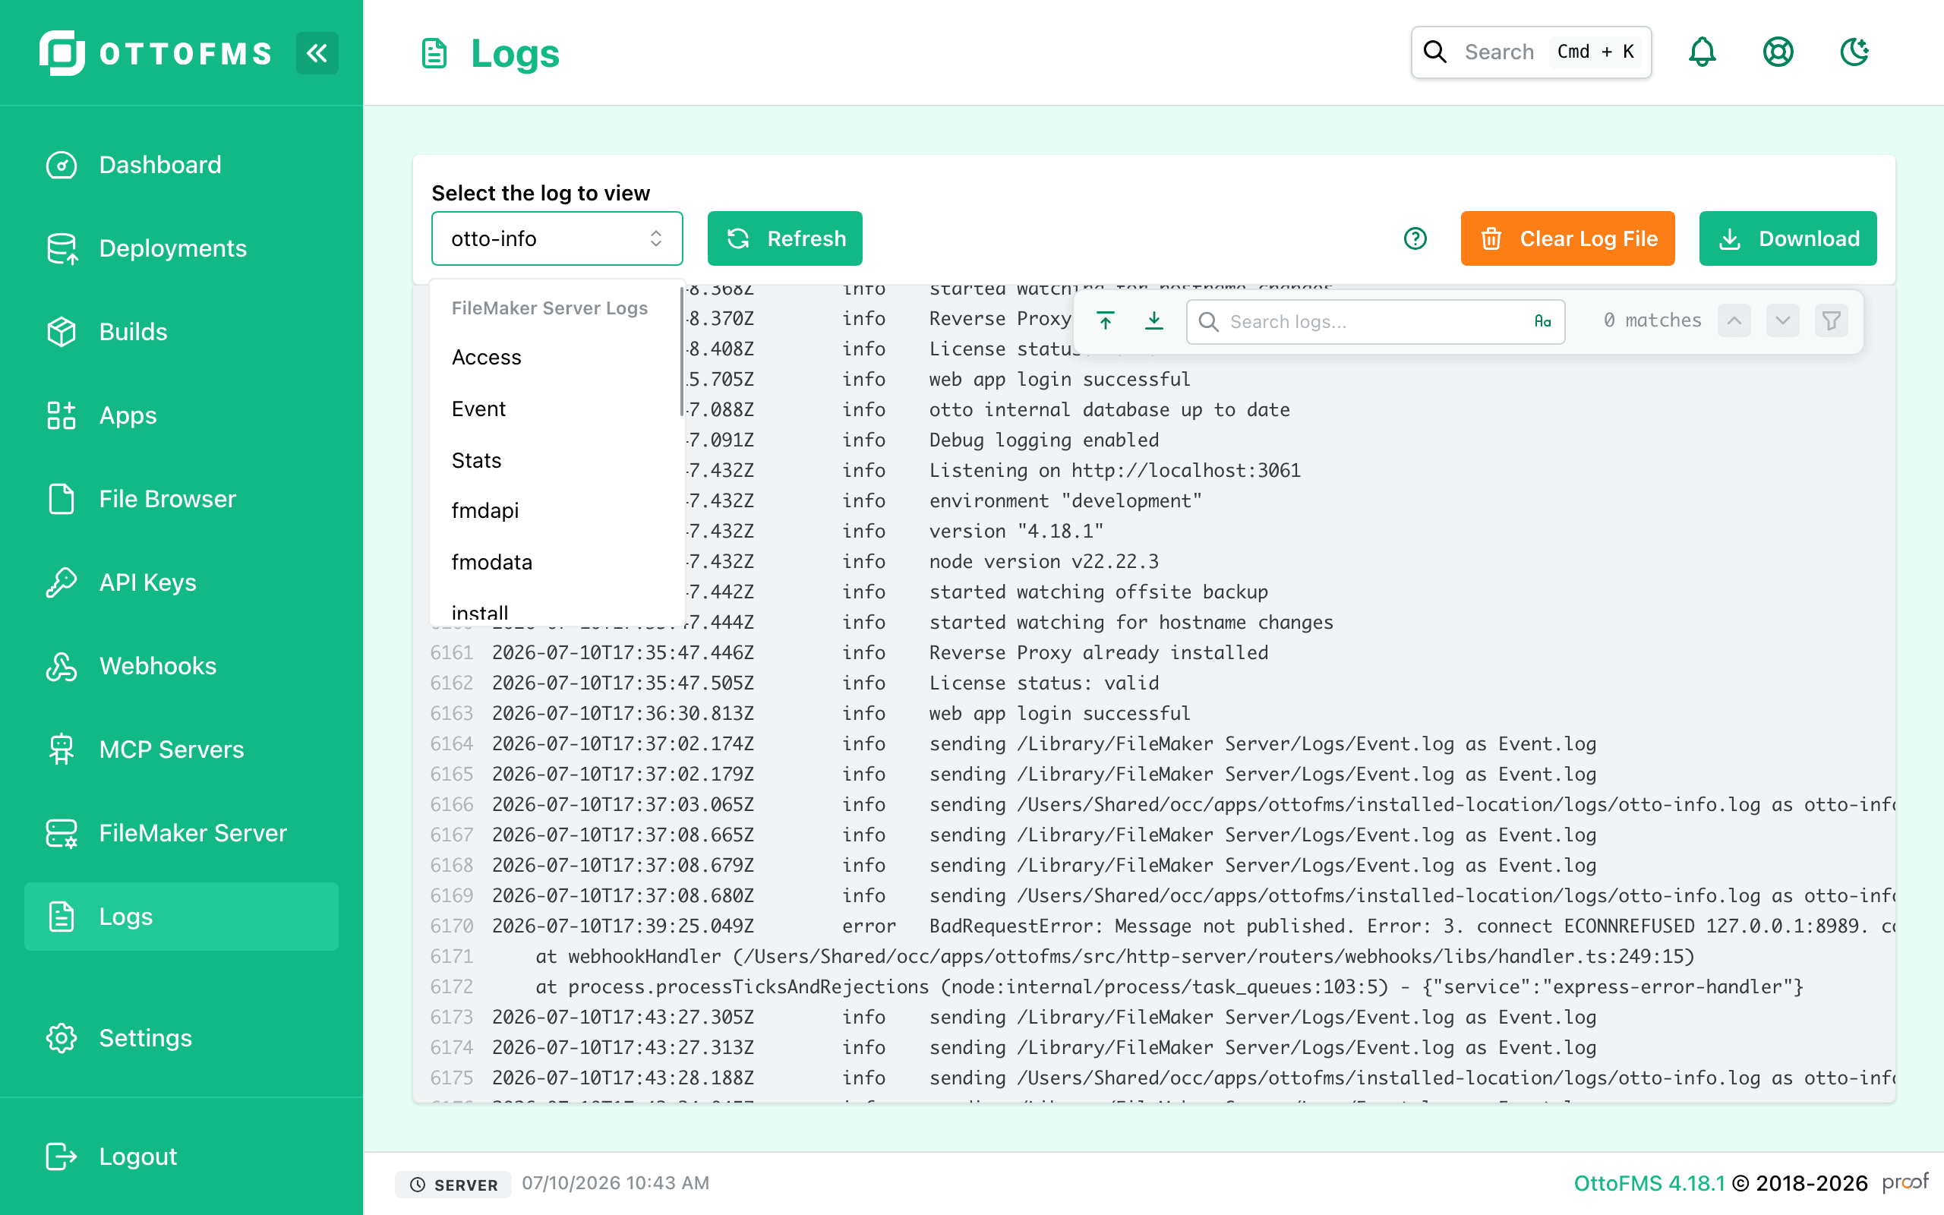
Task: Toggle dark mode moon icon
Action: click(x=1854, y=52)
